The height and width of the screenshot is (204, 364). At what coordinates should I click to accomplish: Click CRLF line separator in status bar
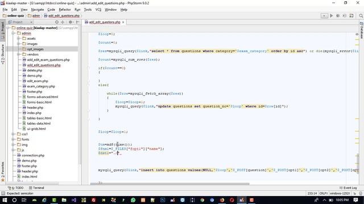click(x=324, y=193)
